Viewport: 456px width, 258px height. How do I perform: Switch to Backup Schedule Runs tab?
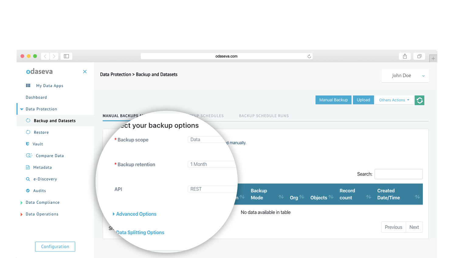(264, 116)
